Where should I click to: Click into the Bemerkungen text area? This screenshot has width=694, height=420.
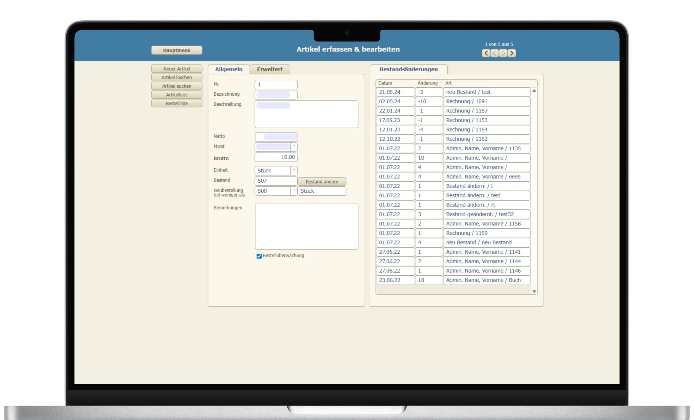[x=306, y=226]
